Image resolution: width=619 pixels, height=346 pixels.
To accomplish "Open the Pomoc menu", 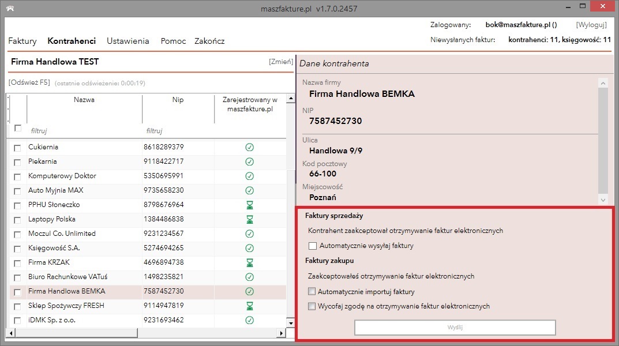I will (x=173, y=41).
